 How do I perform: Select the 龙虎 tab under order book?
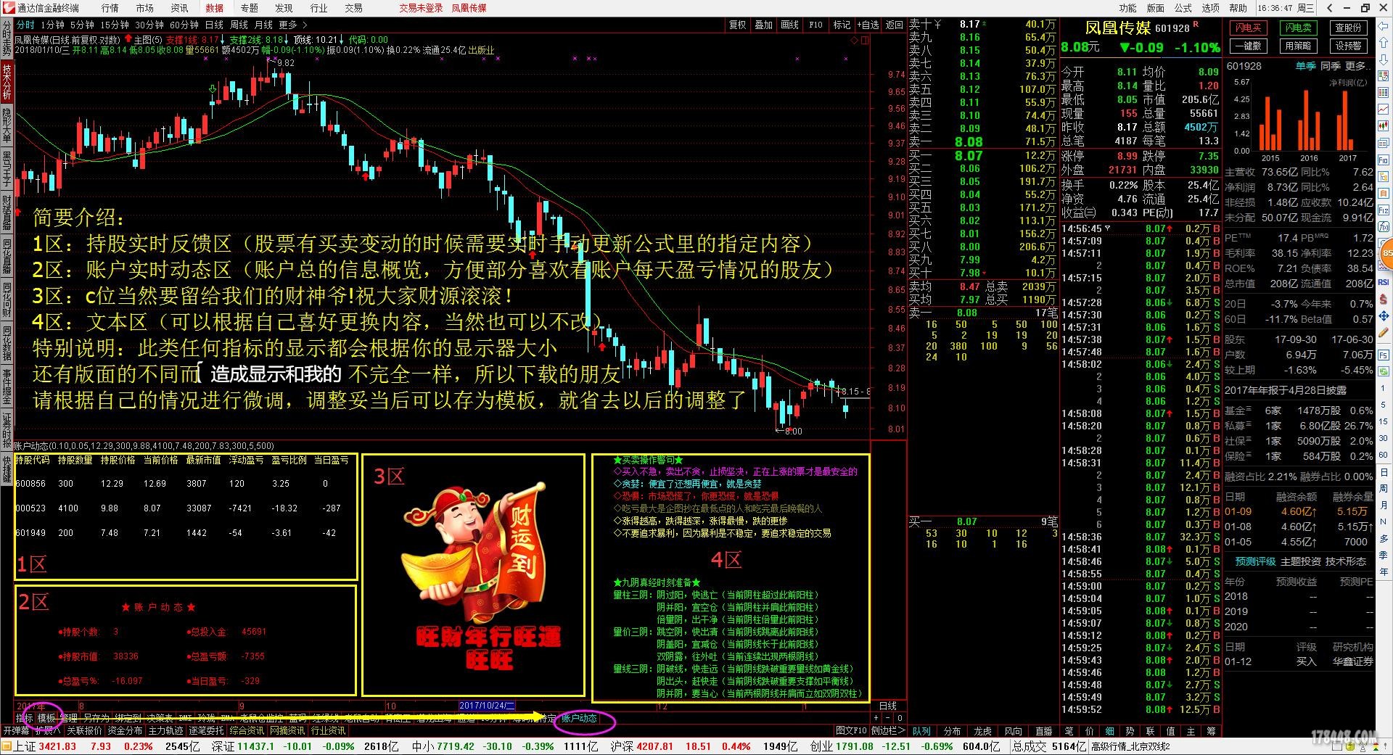(982, 731)
